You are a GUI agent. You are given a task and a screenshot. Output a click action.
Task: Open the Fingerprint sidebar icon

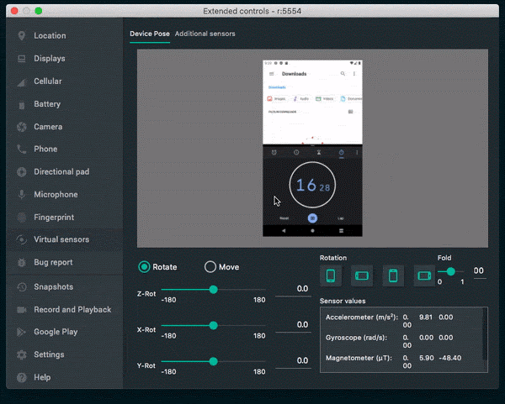tap(21, 218)
